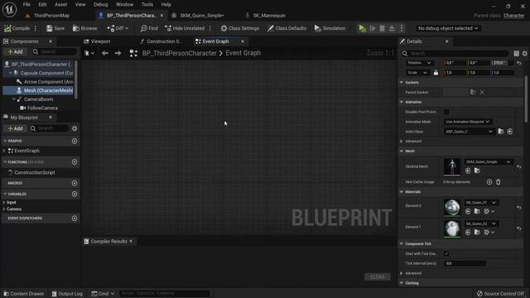Add element to Skin Cache Usage array
530x298 pixels.
[489, 182]
